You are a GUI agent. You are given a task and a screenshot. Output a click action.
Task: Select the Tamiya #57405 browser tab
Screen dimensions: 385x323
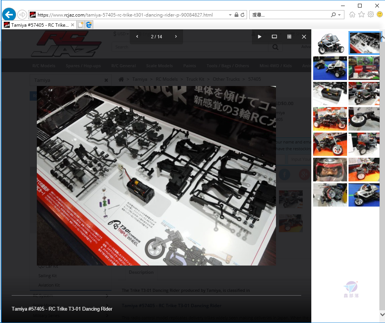click(39, 25)
